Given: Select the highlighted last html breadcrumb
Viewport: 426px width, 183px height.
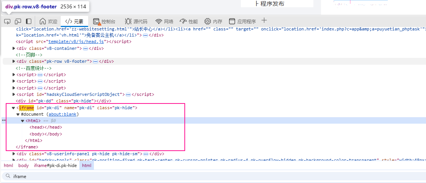Looking at the screenshot, I should pos(87,165).
